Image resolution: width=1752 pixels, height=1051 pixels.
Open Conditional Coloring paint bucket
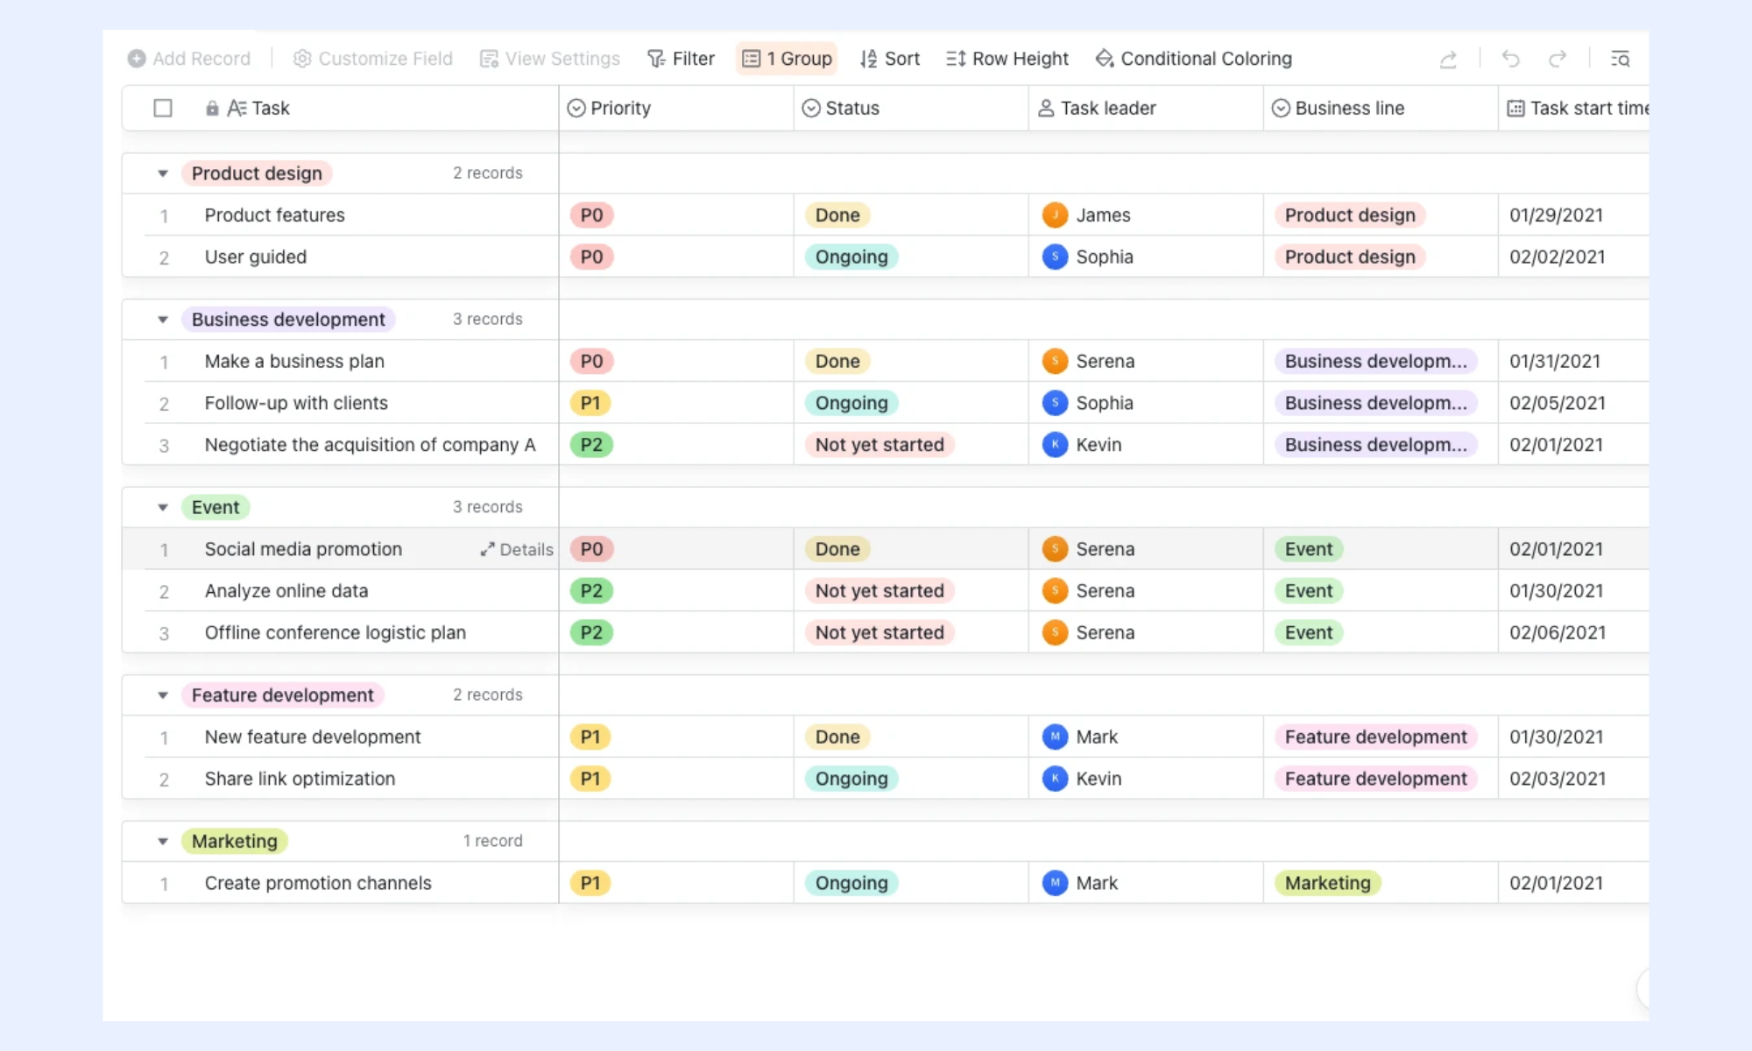click(x=1105, y=59)
